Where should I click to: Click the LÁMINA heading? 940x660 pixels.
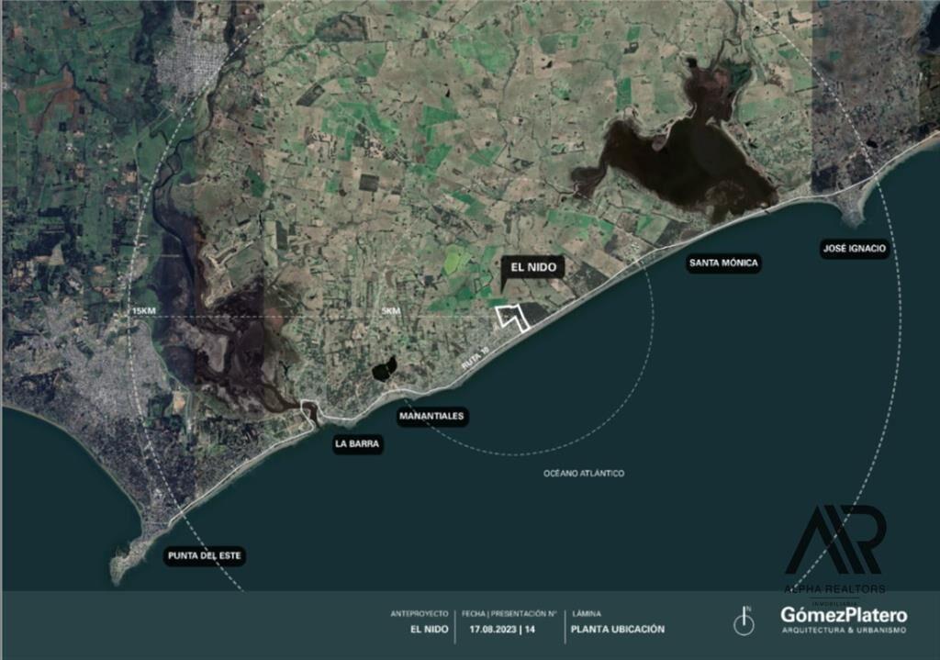point(587,614)
